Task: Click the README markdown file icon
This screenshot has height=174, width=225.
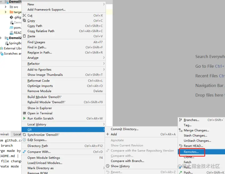Action: click(x=11, y=33)
